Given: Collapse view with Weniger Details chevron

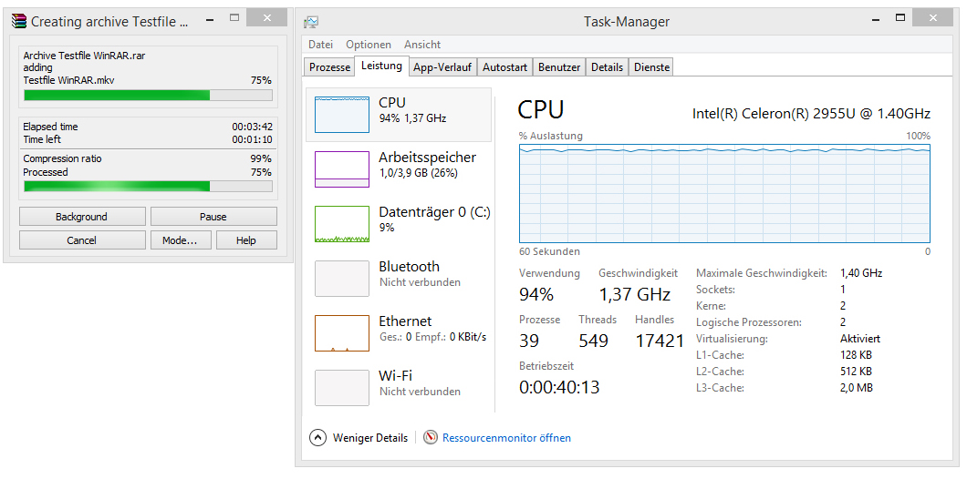Looking at the screenshot, I should point(317,438).
